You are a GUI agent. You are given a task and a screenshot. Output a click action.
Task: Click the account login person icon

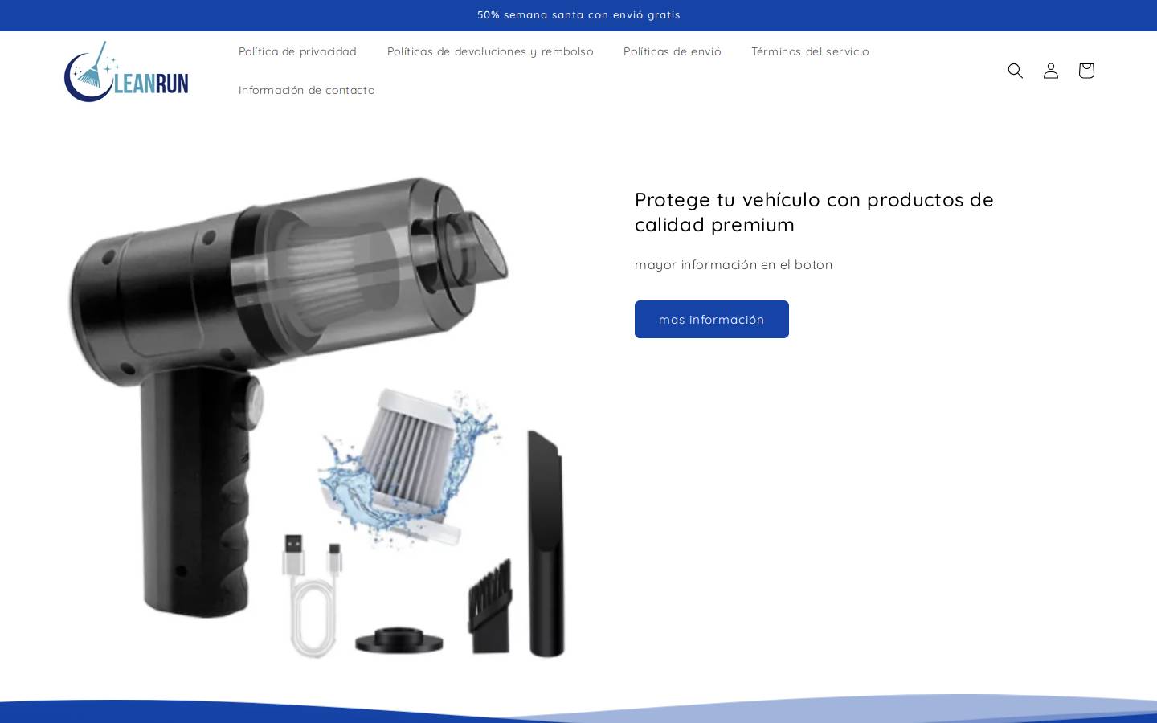(x=1051, y=71)
